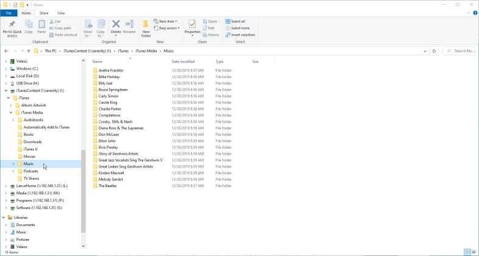This screenshot has height=256, width=479.
Task: Click the Paste ribbon icon
Action: point(41,24)
